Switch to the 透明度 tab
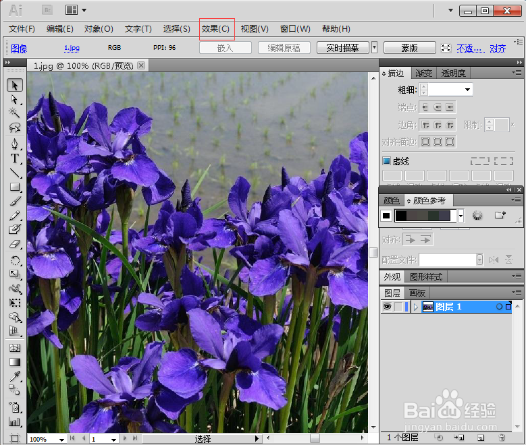Viewport: 526px width, 445px height. click(x=453, y=73)
